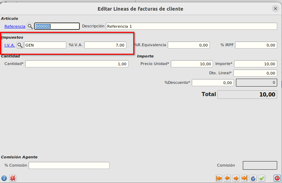Click the Cantidad section heading
Viewport: 282px width, 183px height.
[x=10, y=56]
